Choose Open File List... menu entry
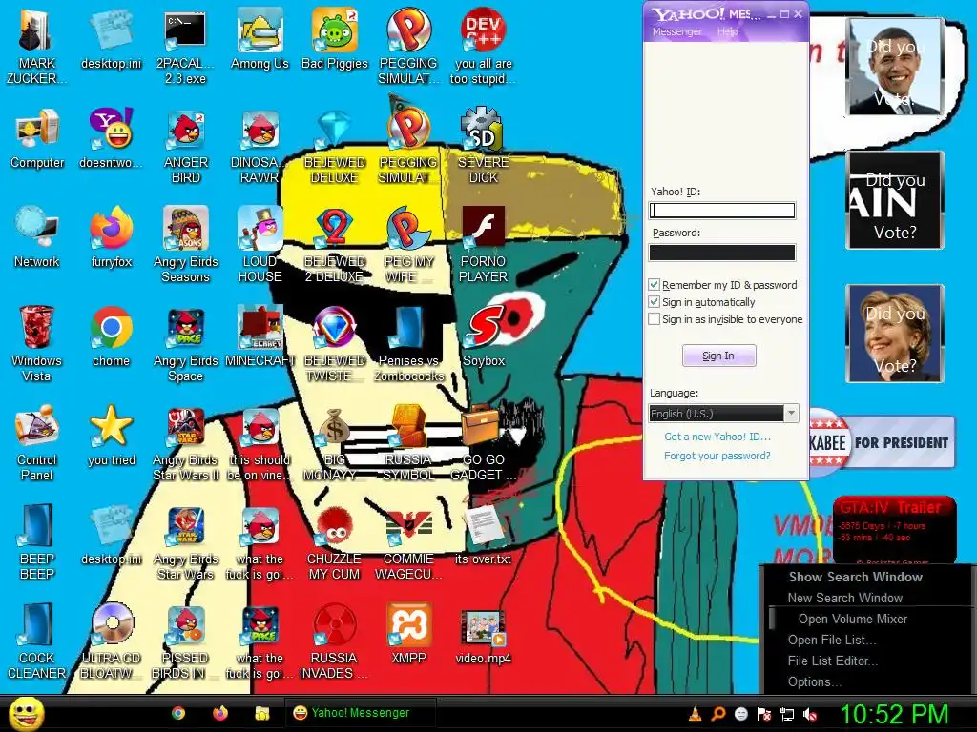 [832, 640]
